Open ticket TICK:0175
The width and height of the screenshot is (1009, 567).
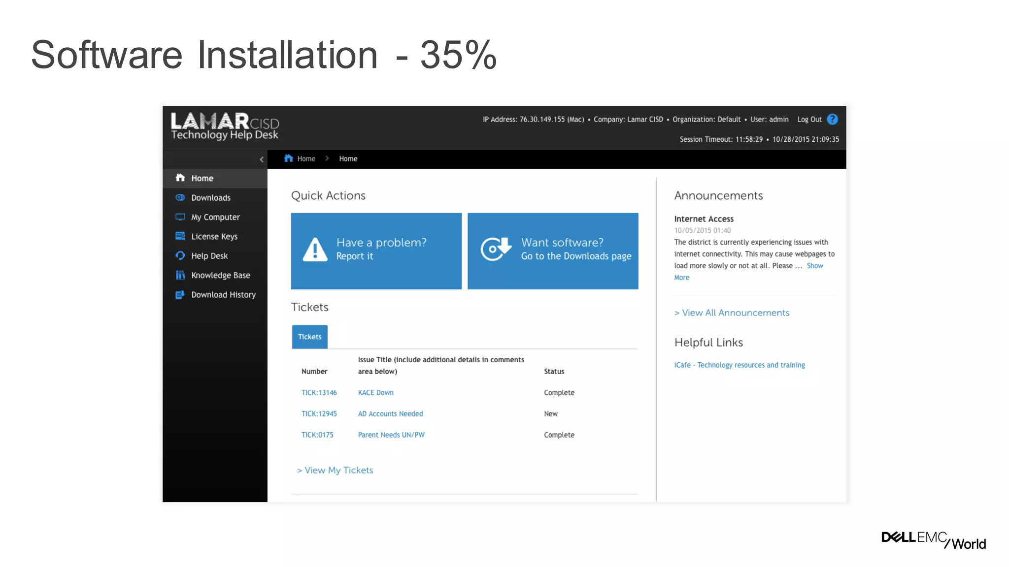pos(317,435)
